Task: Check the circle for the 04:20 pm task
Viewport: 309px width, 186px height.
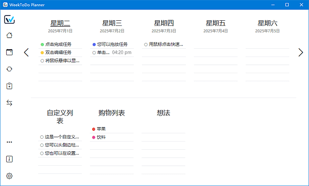Action: (94, 53)
